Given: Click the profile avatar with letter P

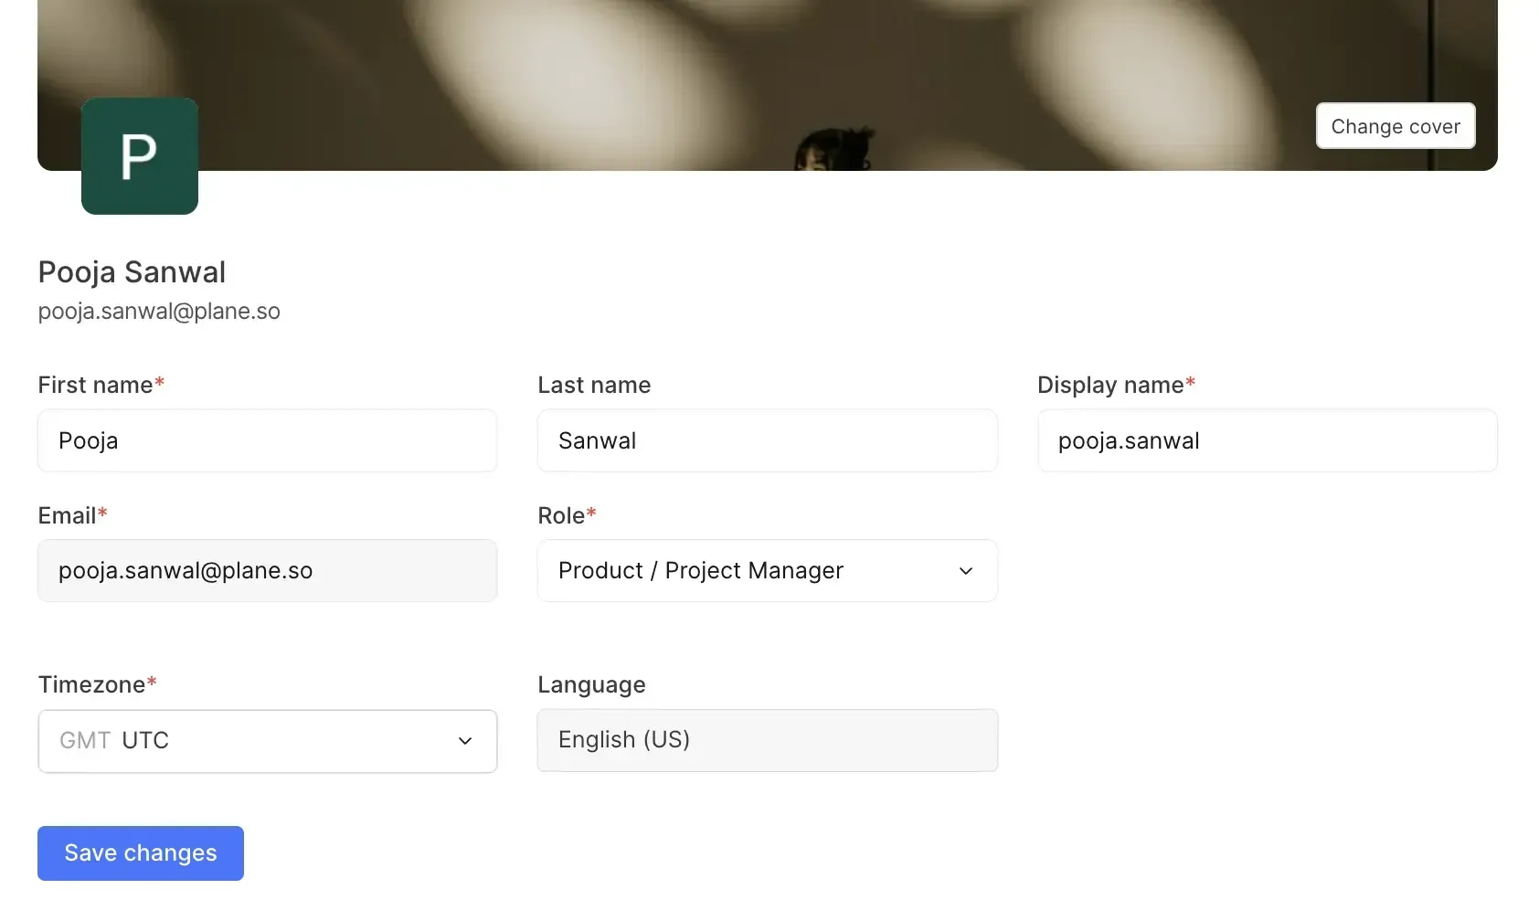Looking at the screenshot, I should (139, 156).
